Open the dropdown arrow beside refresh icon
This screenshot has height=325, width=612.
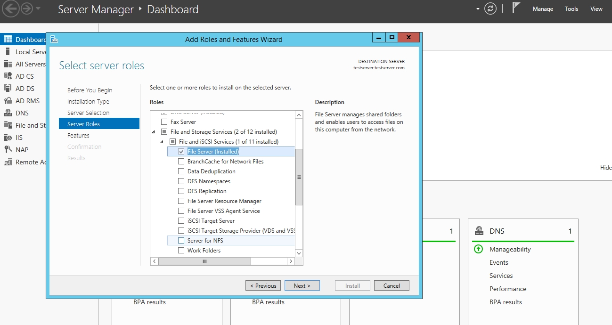(x=478, y=9)
